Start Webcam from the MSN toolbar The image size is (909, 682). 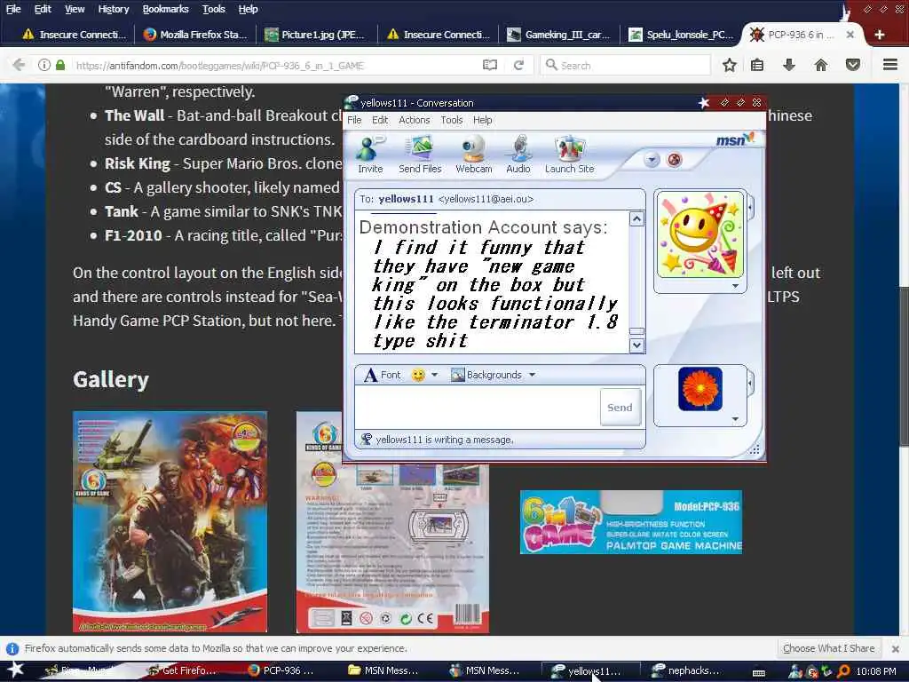pyautogui.click(x=474, y=155)
